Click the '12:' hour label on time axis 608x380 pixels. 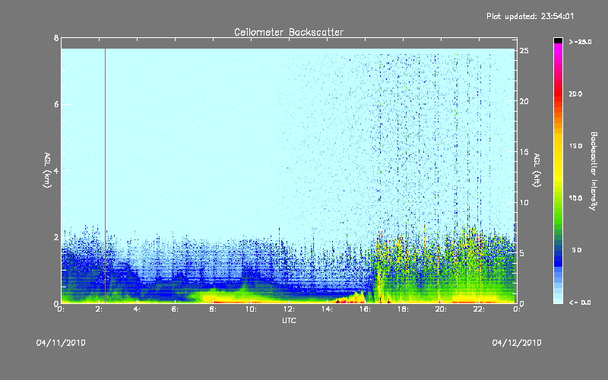(x=289, y=309)
